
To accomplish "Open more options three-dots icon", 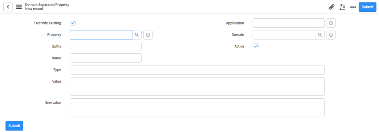I will (x=353, y=7).
